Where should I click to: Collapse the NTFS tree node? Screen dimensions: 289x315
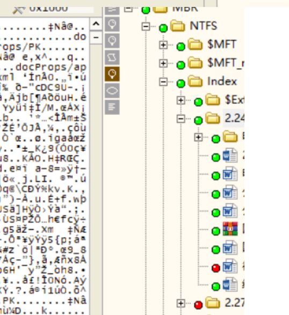point(146,26)
